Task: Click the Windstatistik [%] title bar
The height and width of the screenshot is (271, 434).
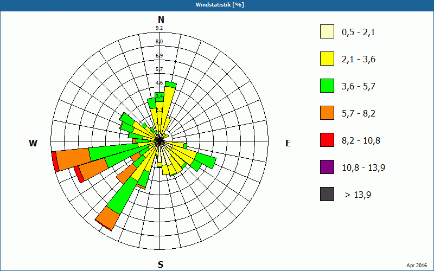Action: click(x=217, y=5)
